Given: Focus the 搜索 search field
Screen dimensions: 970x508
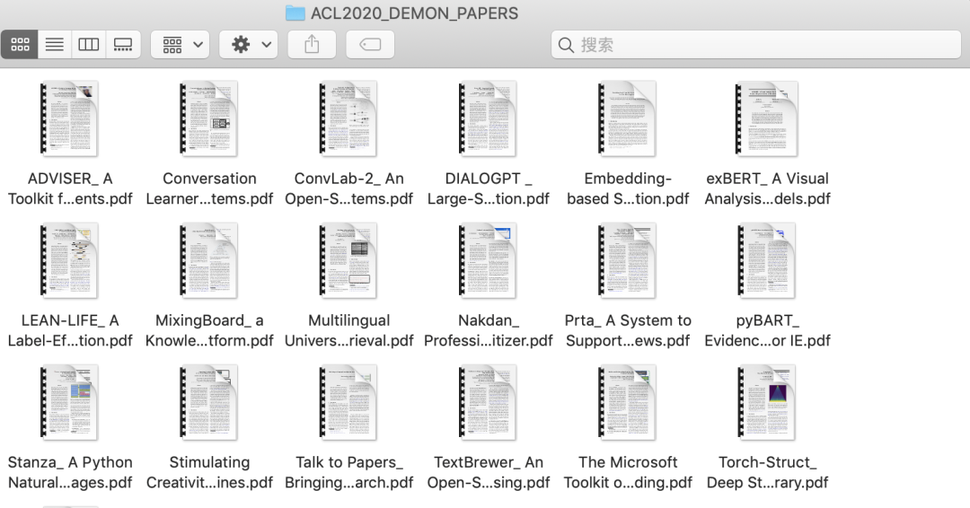Looking at the screenshot, I should pyautogui.click(x=756, y=45).
